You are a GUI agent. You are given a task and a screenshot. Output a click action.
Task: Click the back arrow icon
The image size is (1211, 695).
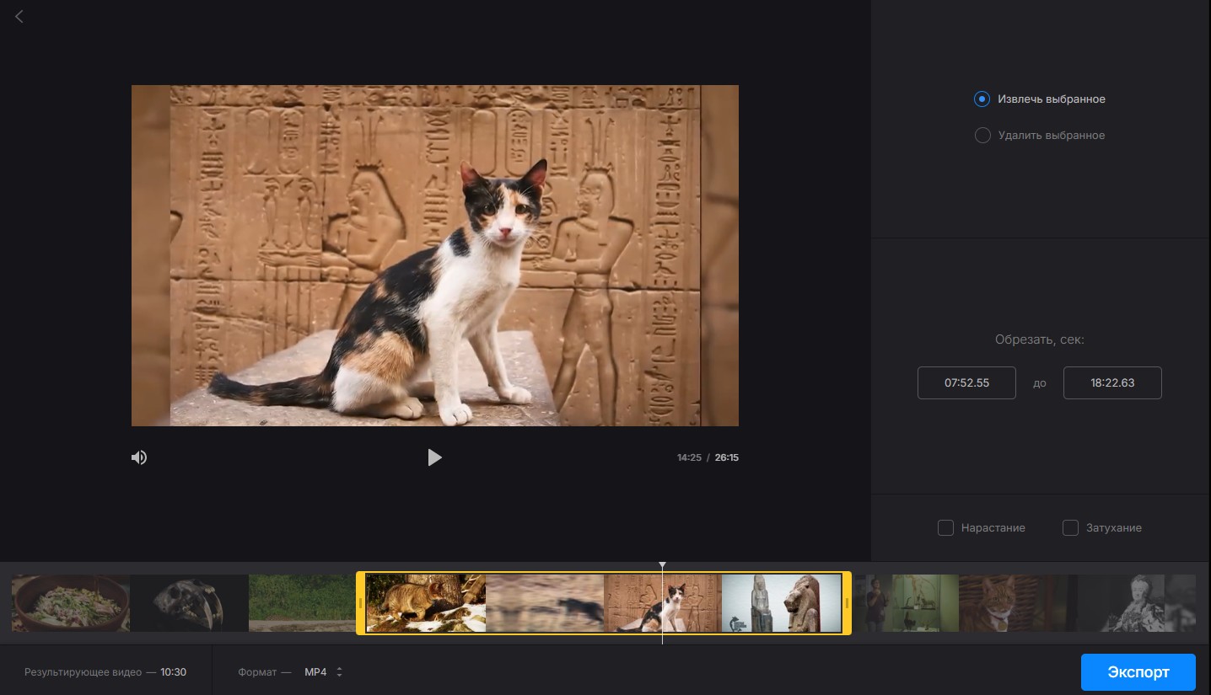19,16
